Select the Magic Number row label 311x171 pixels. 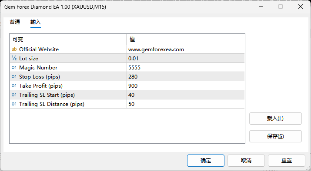click(x=38, y=68)
